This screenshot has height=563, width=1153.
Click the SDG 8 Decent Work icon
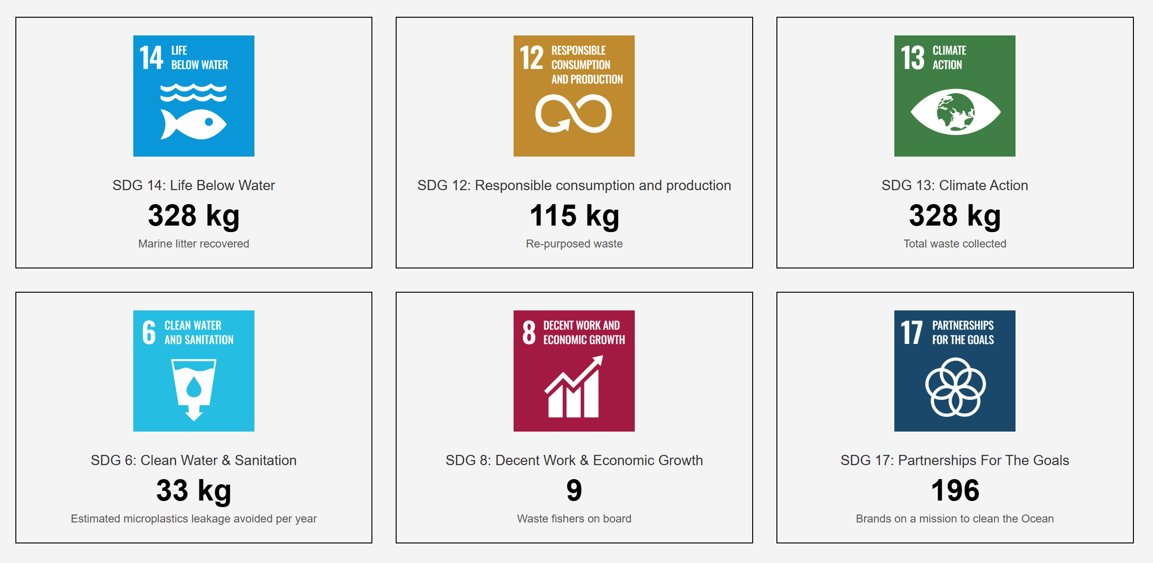[x=574, y=371]
